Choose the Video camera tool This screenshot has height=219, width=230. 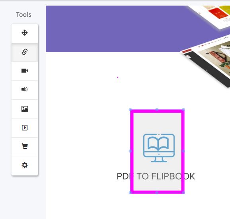point(25,71)
